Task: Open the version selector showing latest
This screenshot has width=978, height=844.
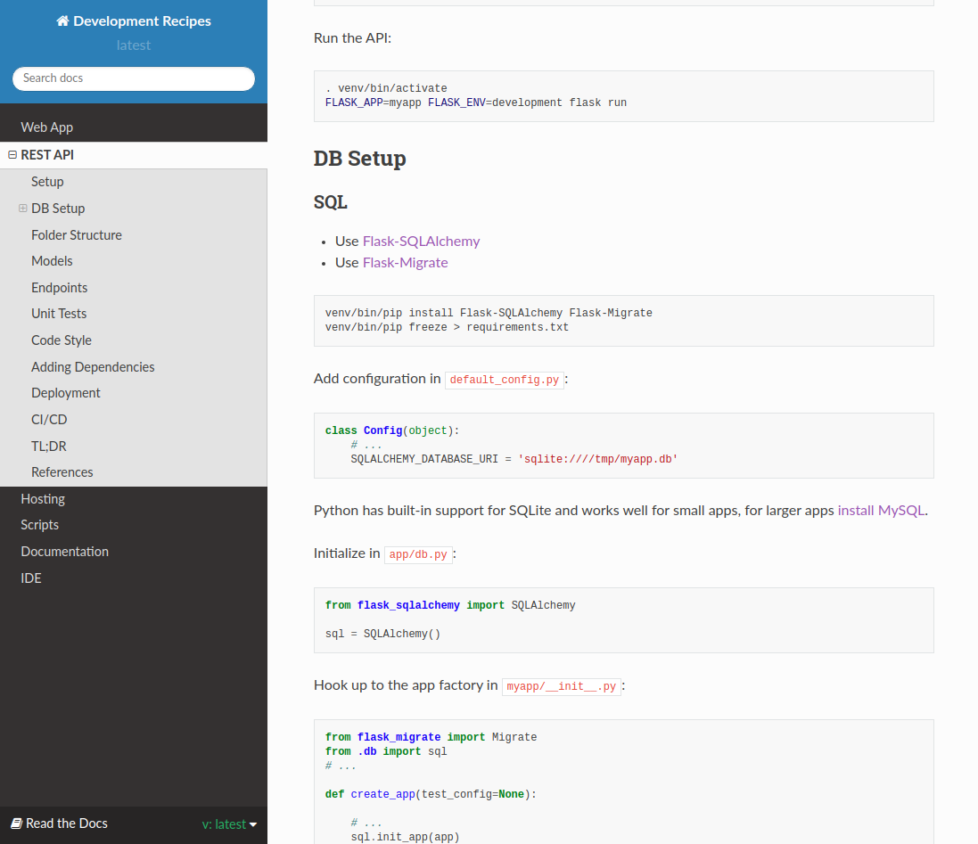Action: (x=229, y=824)
